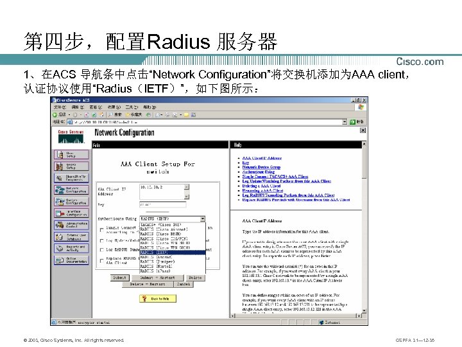Open Network Configuration in the navigation bar

click(x=71, y=190)
